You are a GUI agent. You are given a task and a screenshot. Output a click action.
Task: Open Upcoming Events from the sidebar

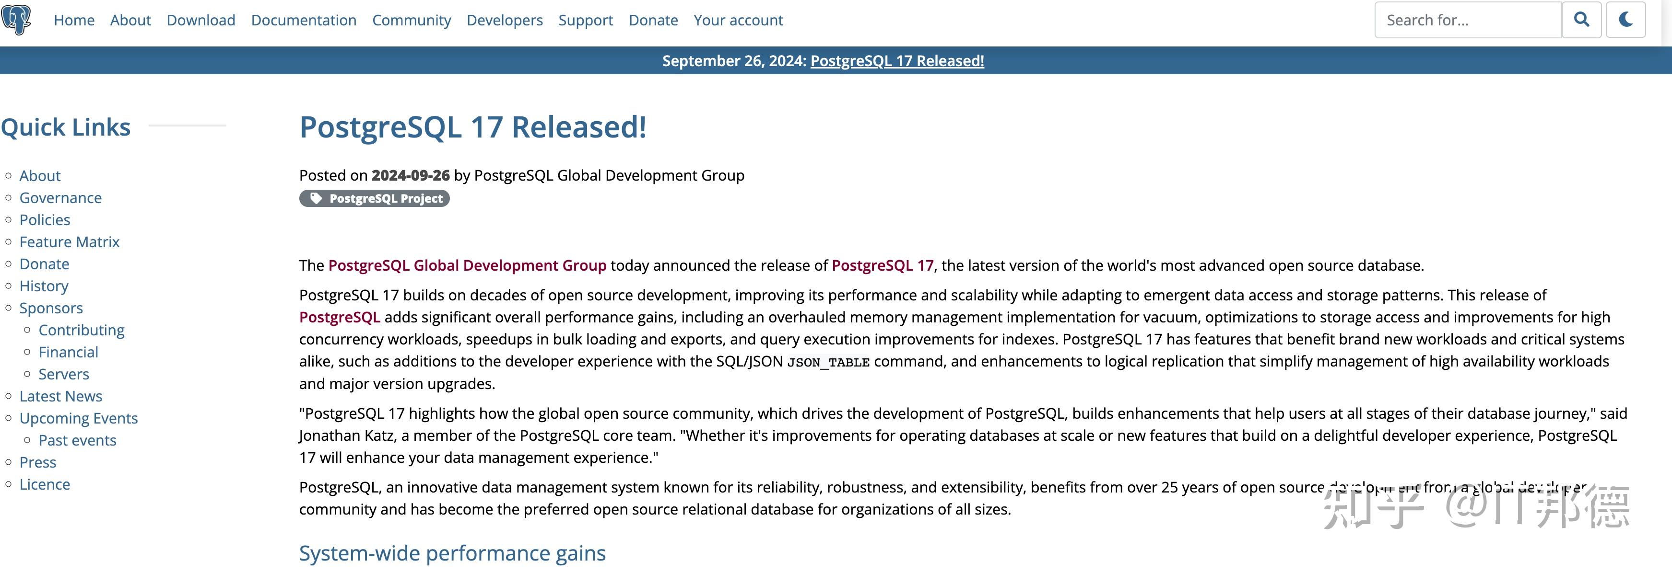click(x=79, y=418)
